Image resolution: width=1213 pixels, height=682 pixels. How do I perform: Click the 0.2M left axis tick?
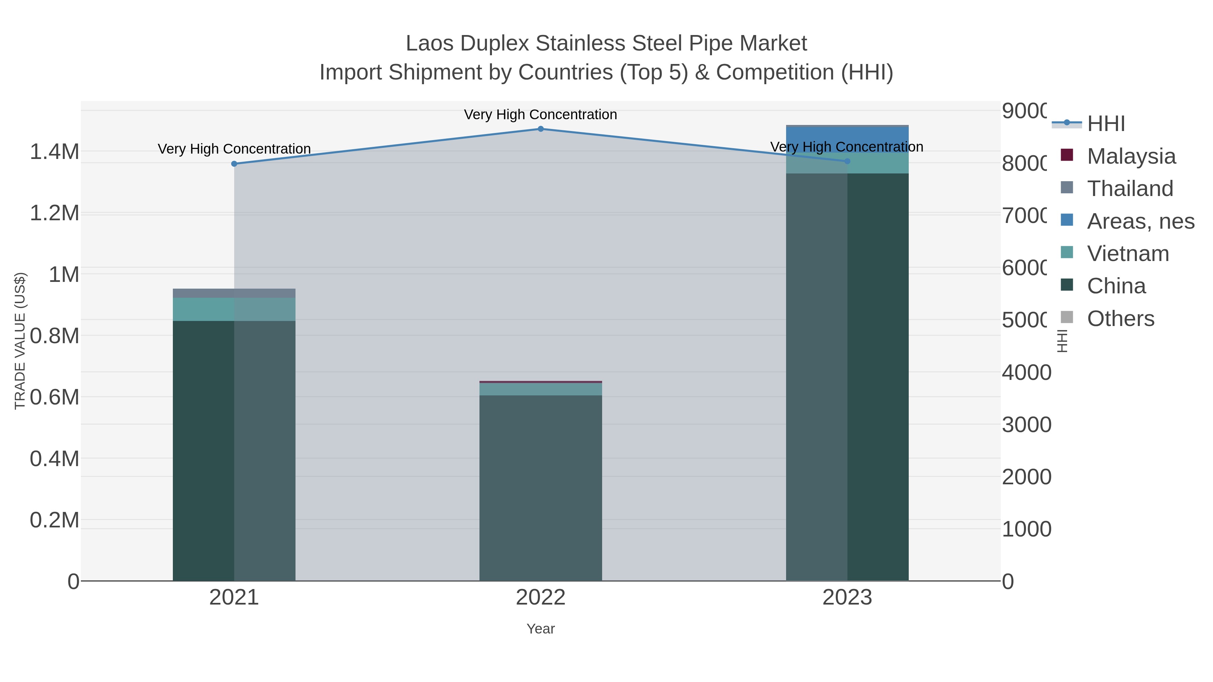[55, 520]
